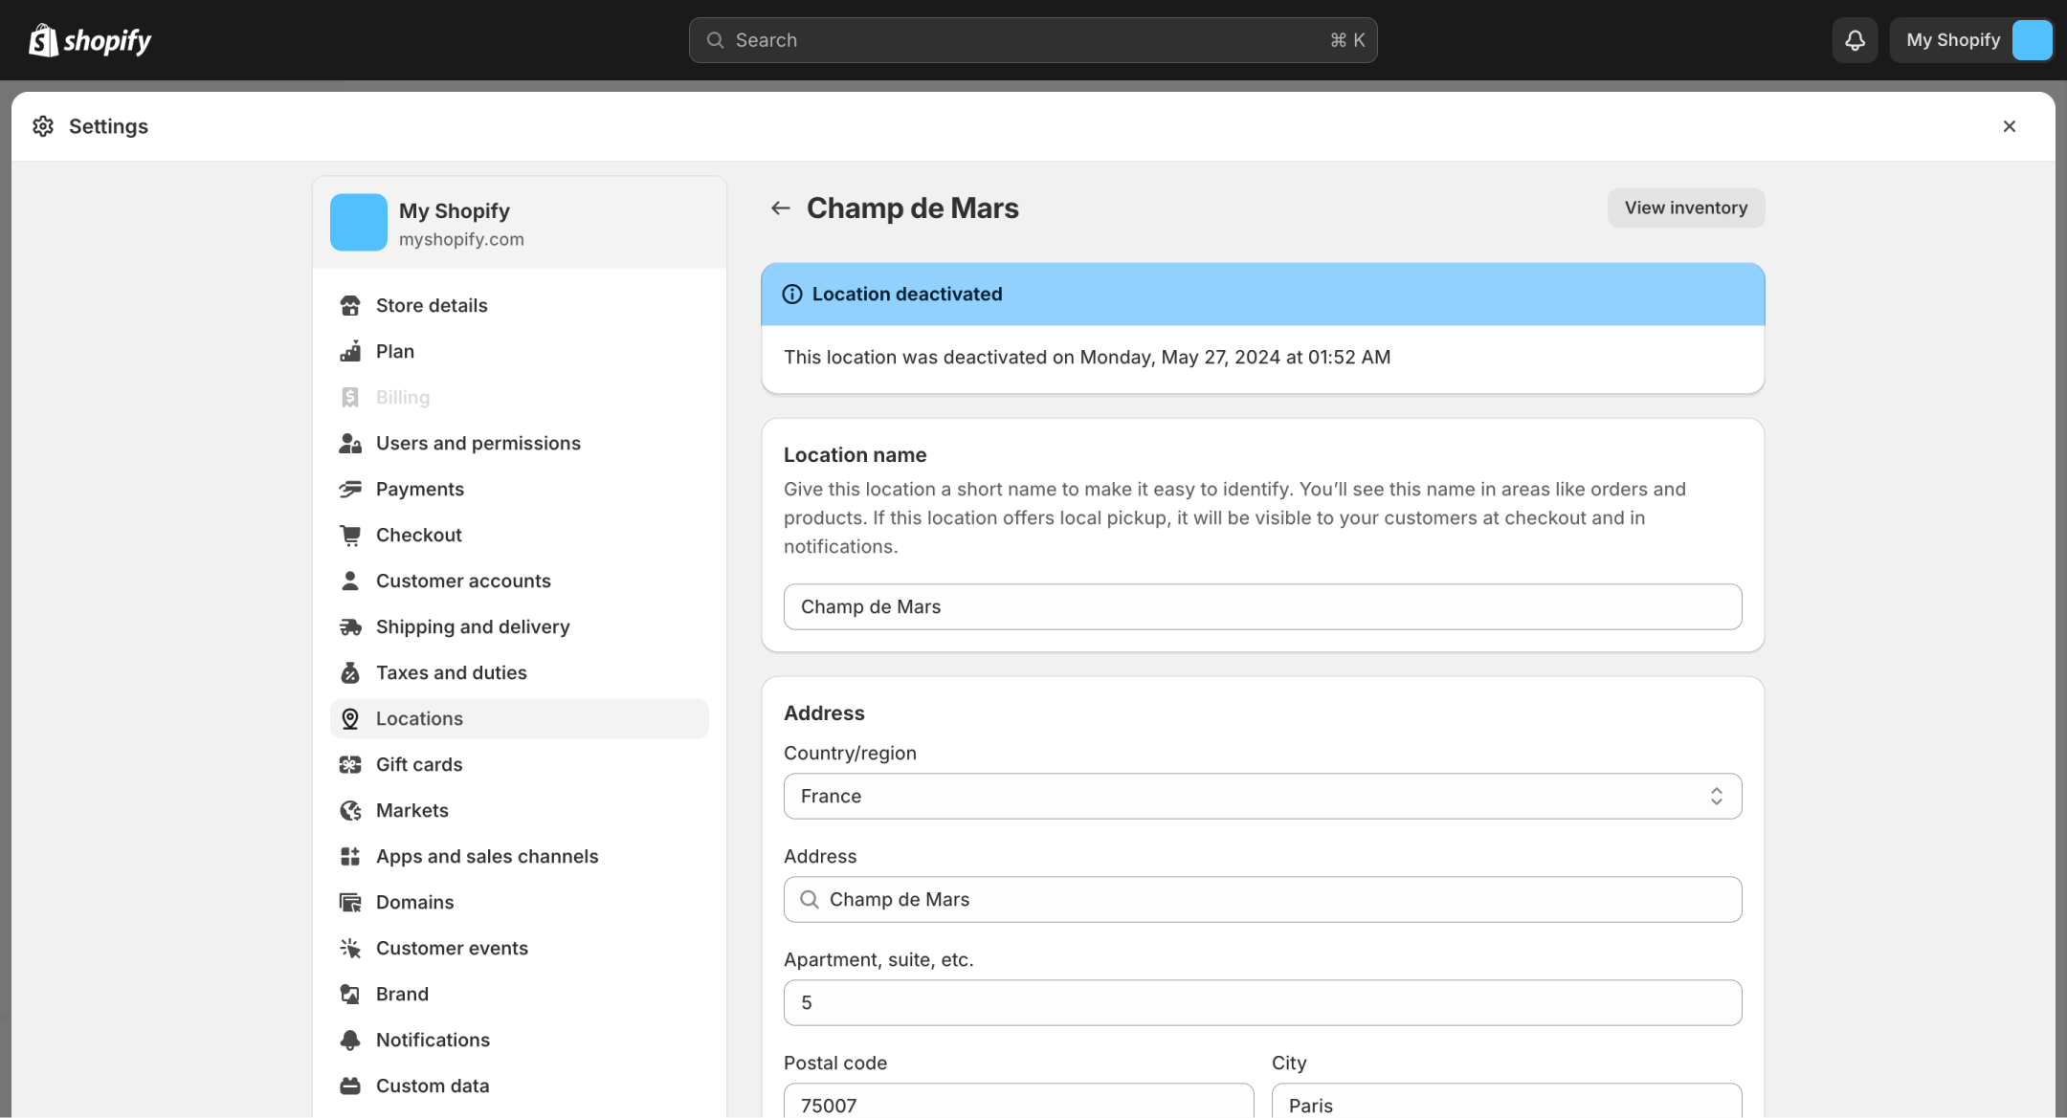Click the notifications bell icon
This screenshot has width=2067, height=1118.
1855,40
